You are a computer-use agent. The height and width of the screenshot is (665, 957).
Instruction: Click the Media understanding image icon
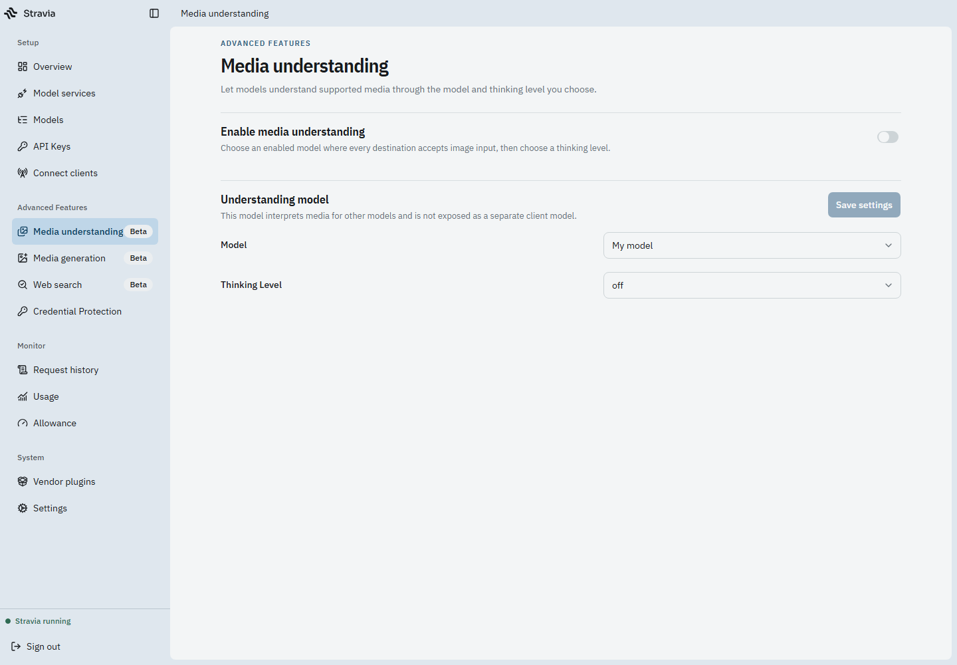(23, 231)
